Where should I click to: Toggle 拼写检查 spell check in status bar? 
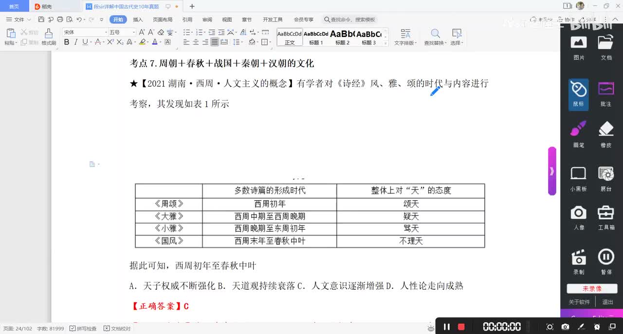pyautogui.click(x=83, y=329)
